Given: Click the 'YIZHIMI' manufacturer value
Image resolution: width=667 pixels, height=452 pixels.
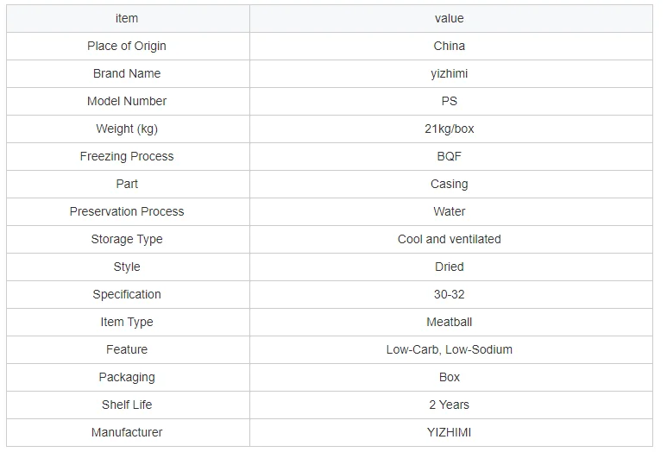Looking at the screenshot, I should (449, 432).
